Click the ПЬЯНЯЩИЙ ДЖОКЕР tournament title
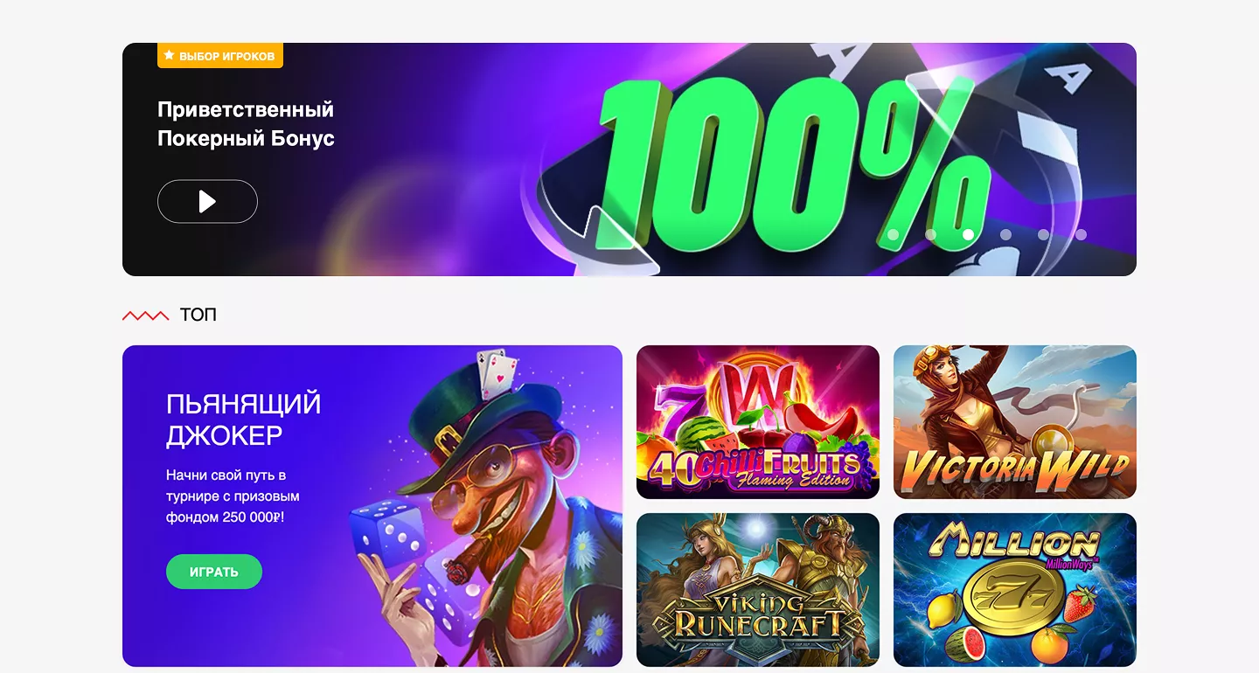 [244, 420]
